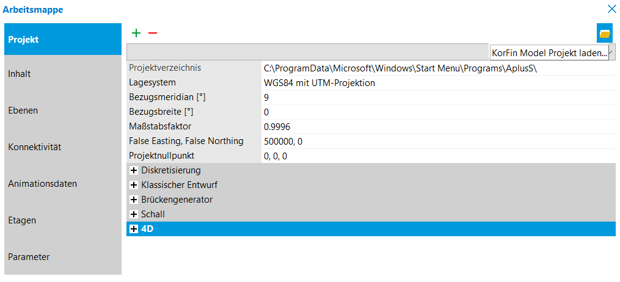Close the Arbeitsmappe dialog
Screen dimensions: 620x282
611,9
